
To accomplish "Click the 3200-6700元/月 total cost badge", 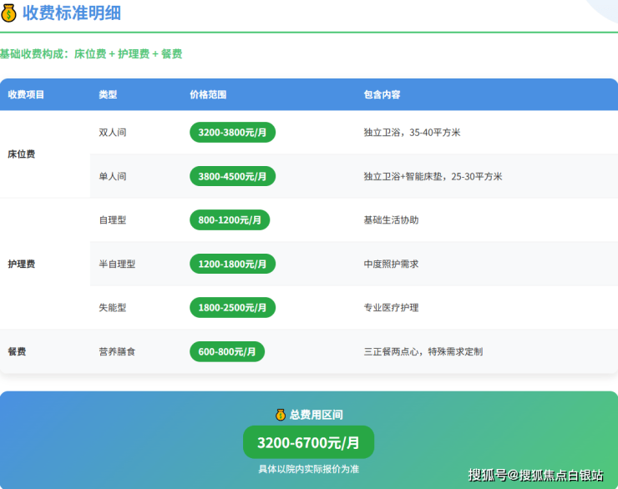I will click(308, 443).
